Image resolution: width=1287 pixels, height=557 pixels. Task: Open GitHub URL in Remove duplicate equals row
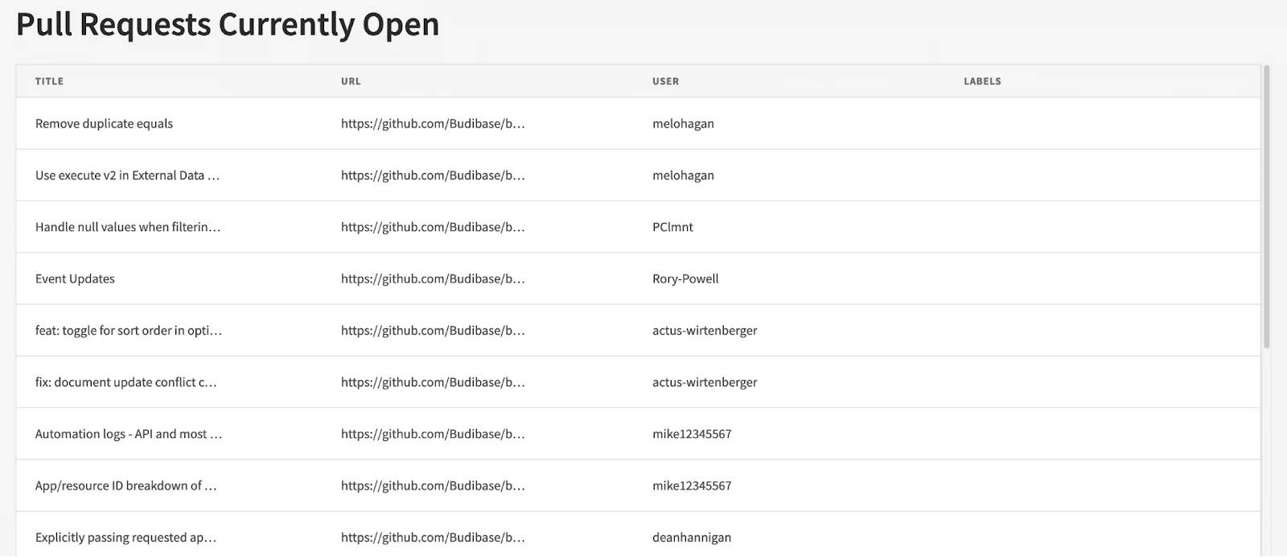click(x=433, y=124)
